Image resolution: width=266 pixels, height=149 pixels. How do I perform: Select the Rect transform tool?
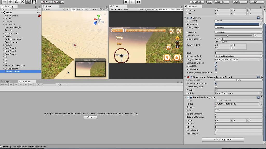pyautogui.click(x=28, y=2)
